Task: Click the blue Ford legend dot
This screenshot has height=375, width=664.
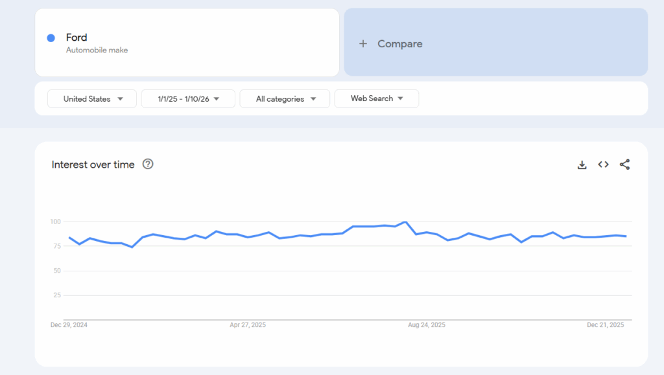Action: tap(50, 38)
